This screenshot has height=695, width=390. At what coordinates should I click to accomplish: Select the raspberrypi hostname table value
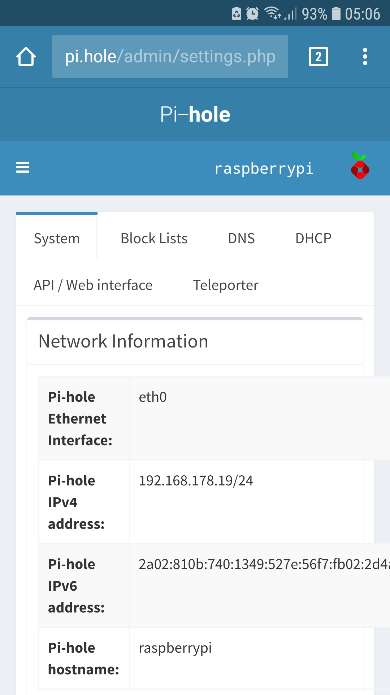coord(175,648)
